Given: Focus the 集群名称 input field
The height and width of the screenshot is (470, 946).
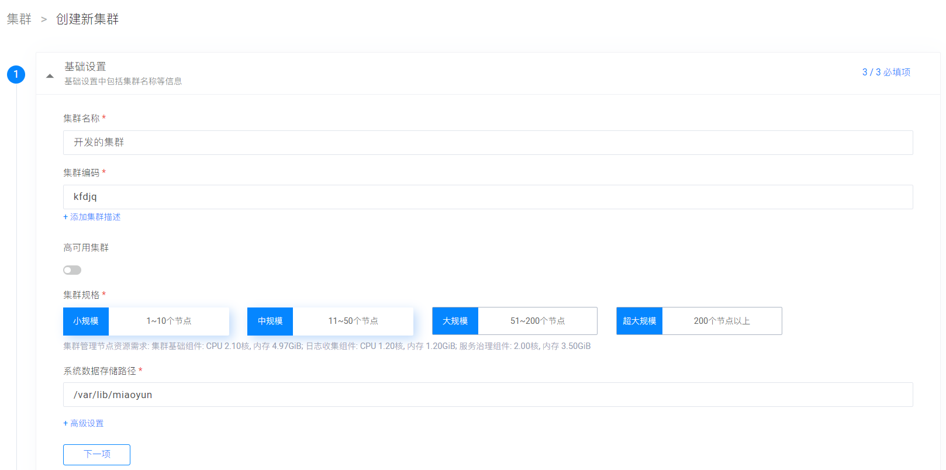Looking at the screenshot, I should click(488, 143).
